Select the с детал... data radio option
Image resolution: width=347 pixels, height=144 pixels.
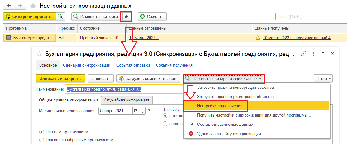point(165,116)
